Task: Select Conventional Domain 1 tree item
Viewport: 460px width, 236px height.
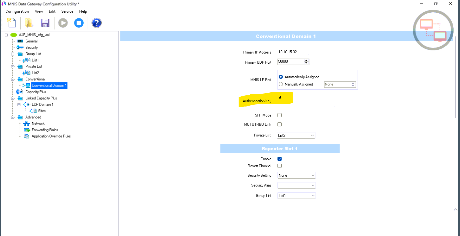Action: click(49, 85)
